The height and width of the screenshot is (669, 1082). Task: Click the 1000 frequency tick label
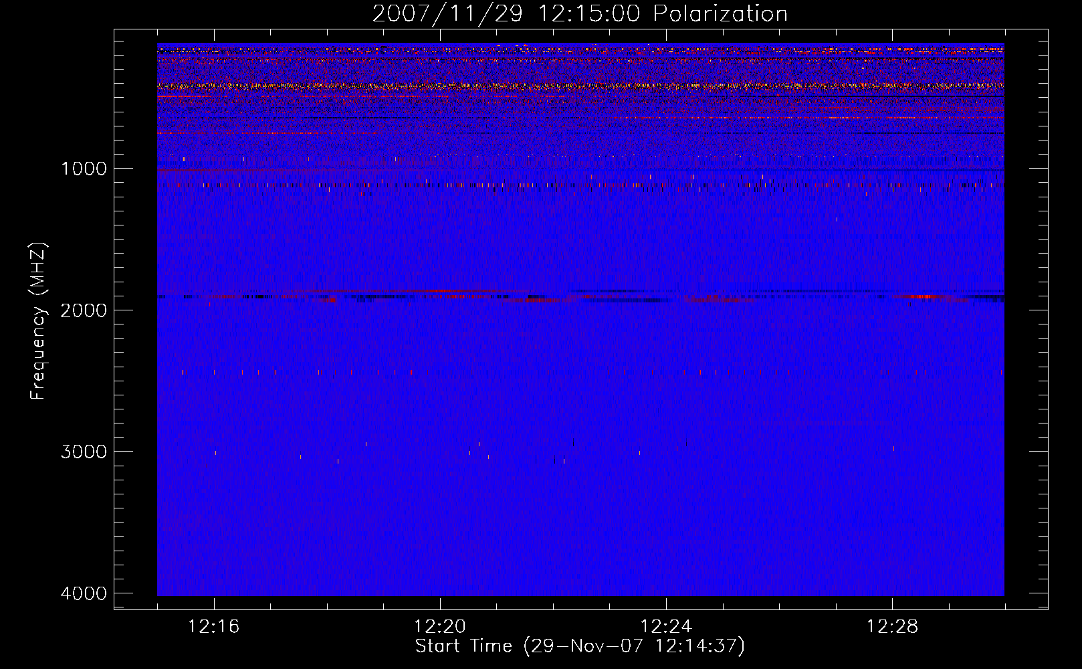click(x=84, y=169)
